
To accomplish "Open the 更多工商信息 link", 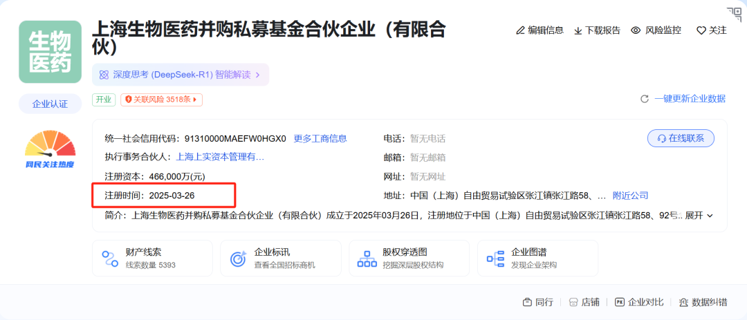I will [320, 138].
